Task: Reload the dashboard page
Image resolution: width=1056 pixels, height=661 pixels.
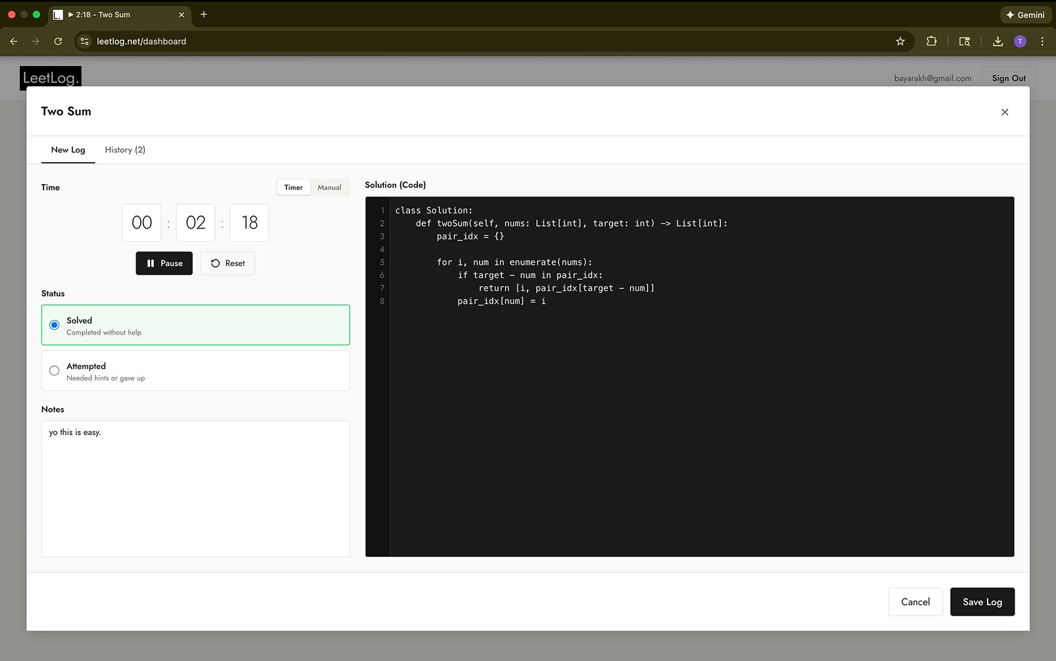Action: pyautogui.click(x=58, y=41)
